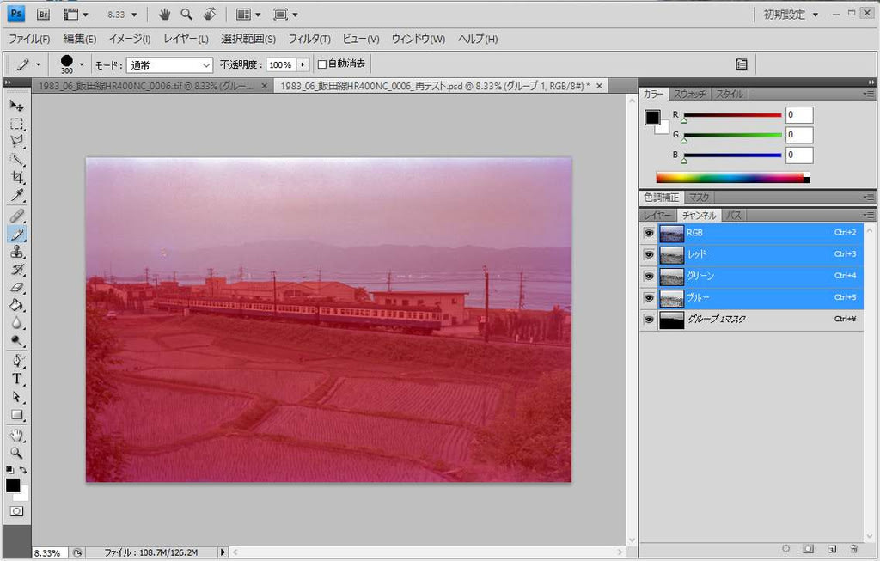Screen dimensions: 880x561
Task: Choose the Paint Bucket tool
Action: click(x=16, y=306)
